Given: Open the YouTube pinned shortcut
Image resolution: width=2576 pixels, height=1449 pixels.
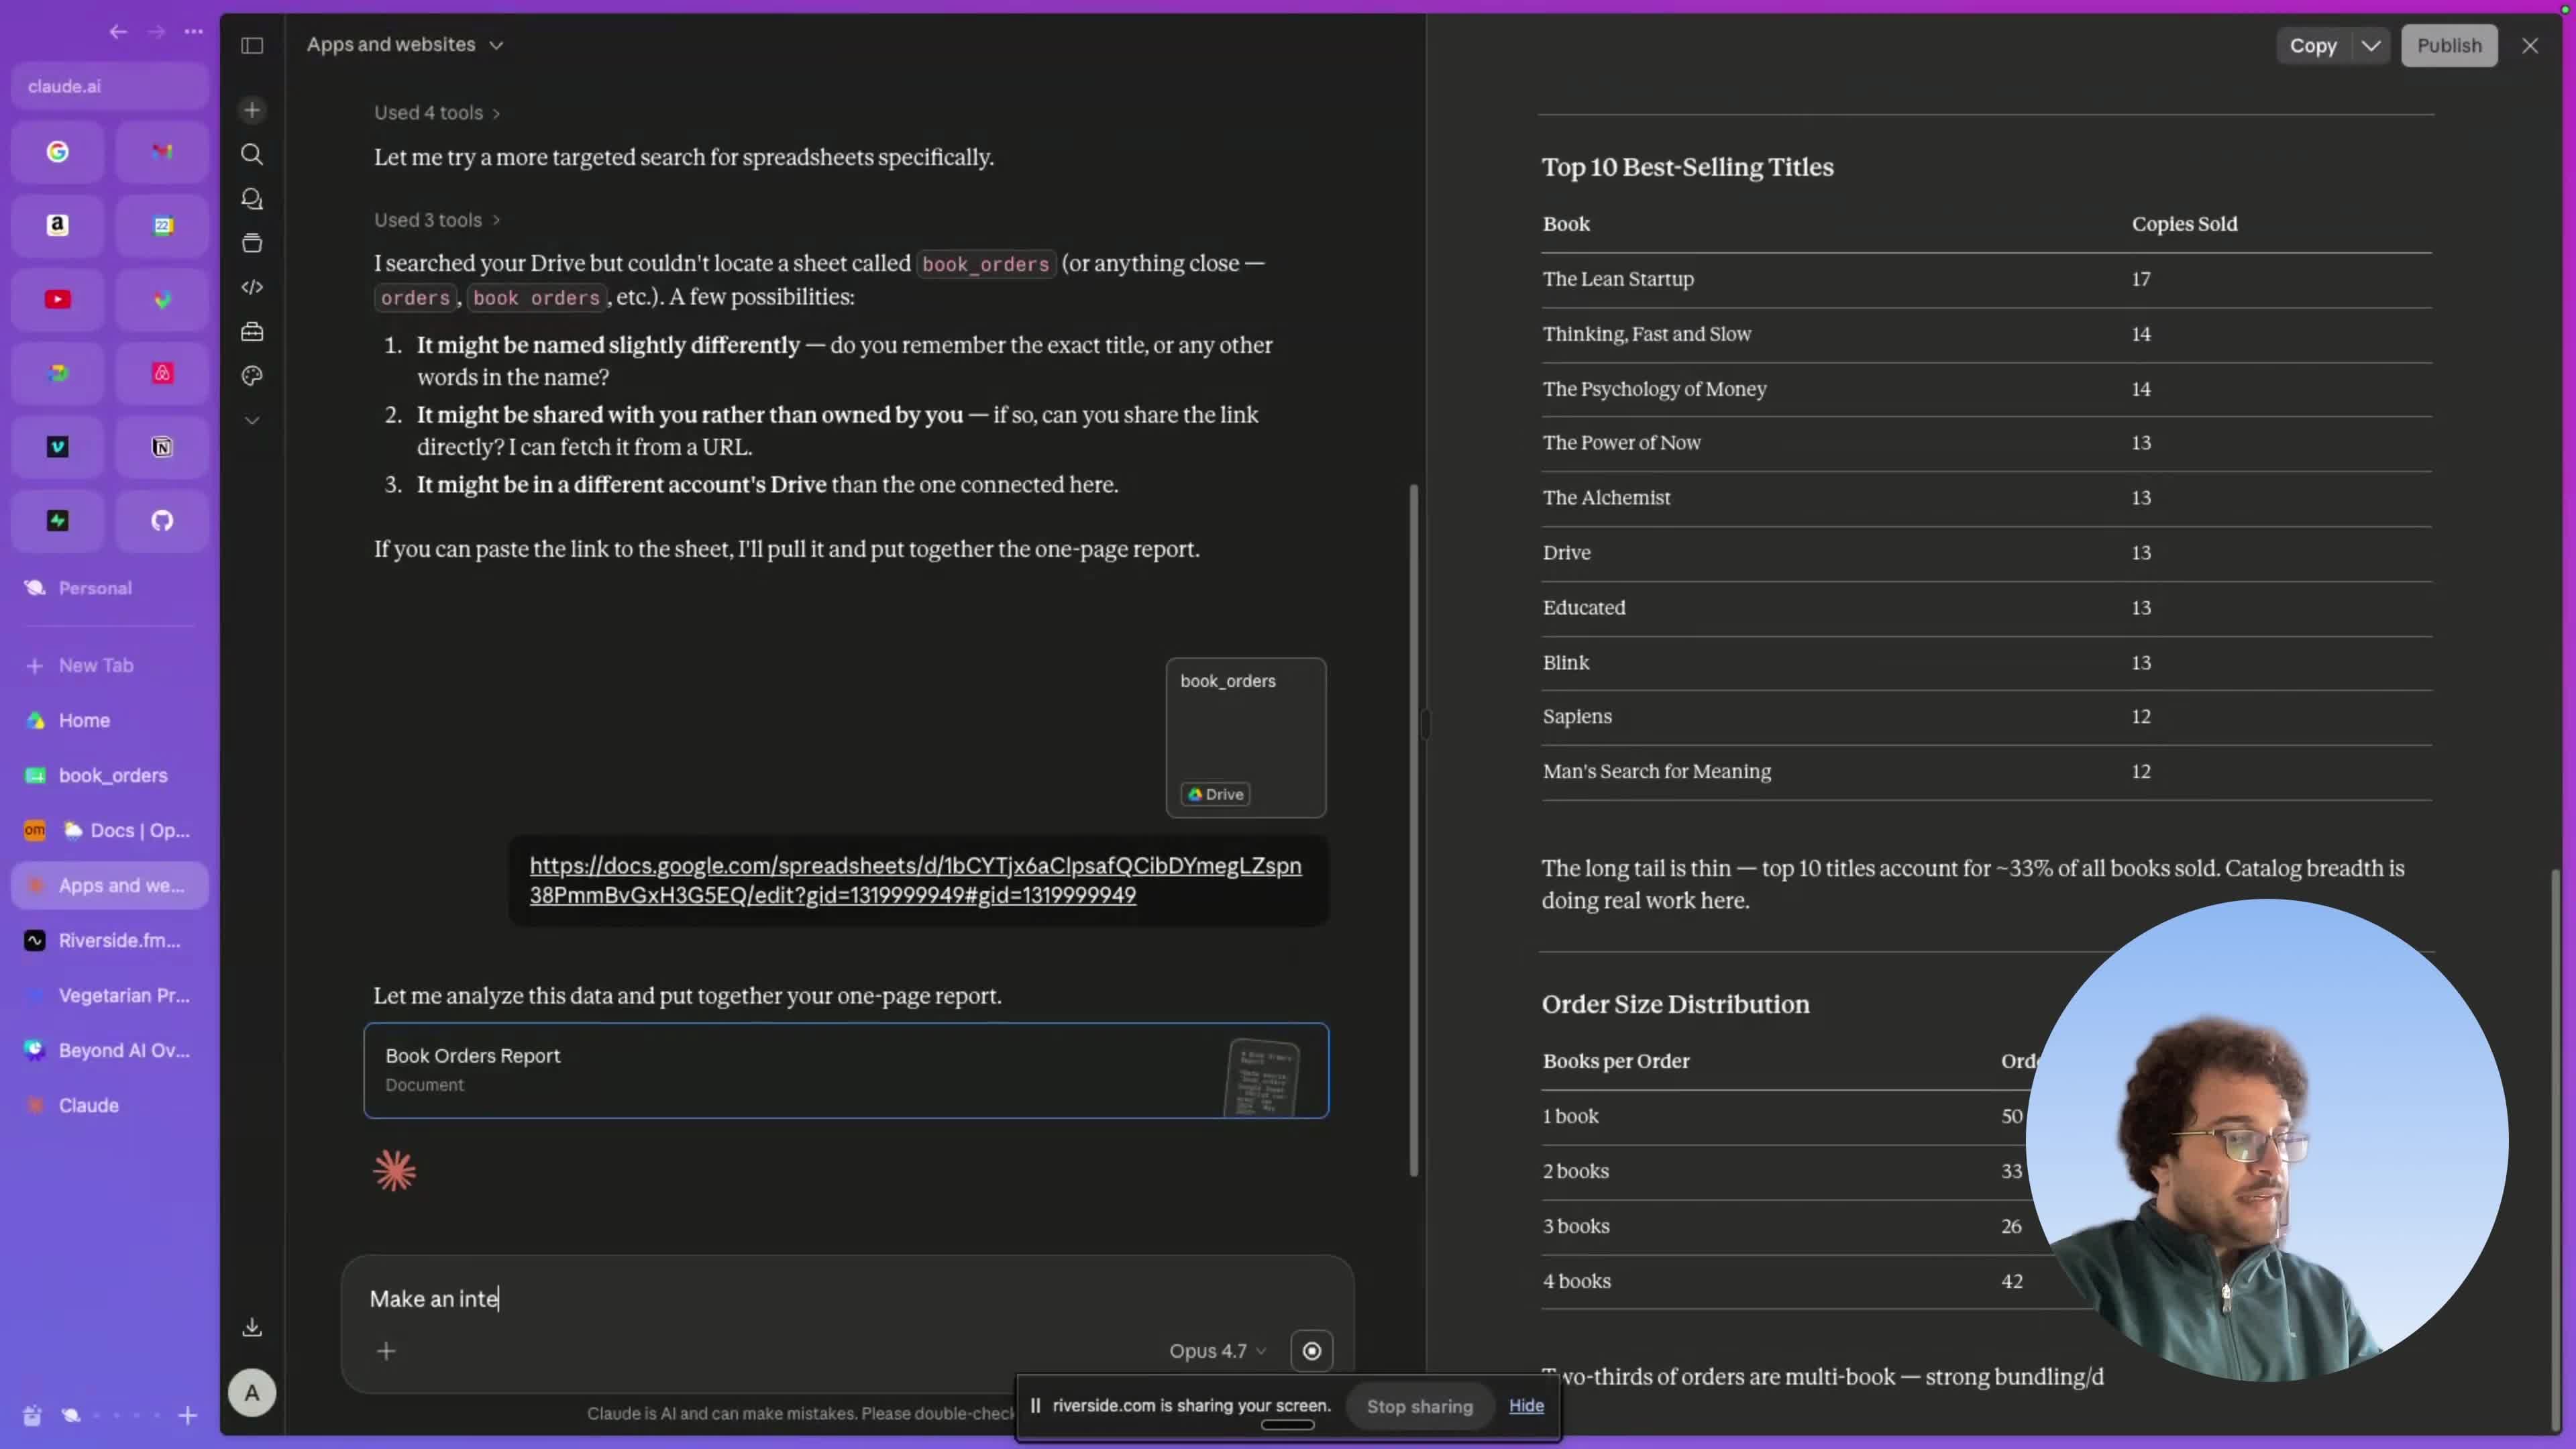Looking at the screenshot, I should (x=58, y=299).
